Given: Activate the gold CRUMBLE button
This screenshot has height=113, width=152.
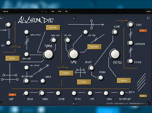Looking at the screenshot, I should tap(94, 47).
